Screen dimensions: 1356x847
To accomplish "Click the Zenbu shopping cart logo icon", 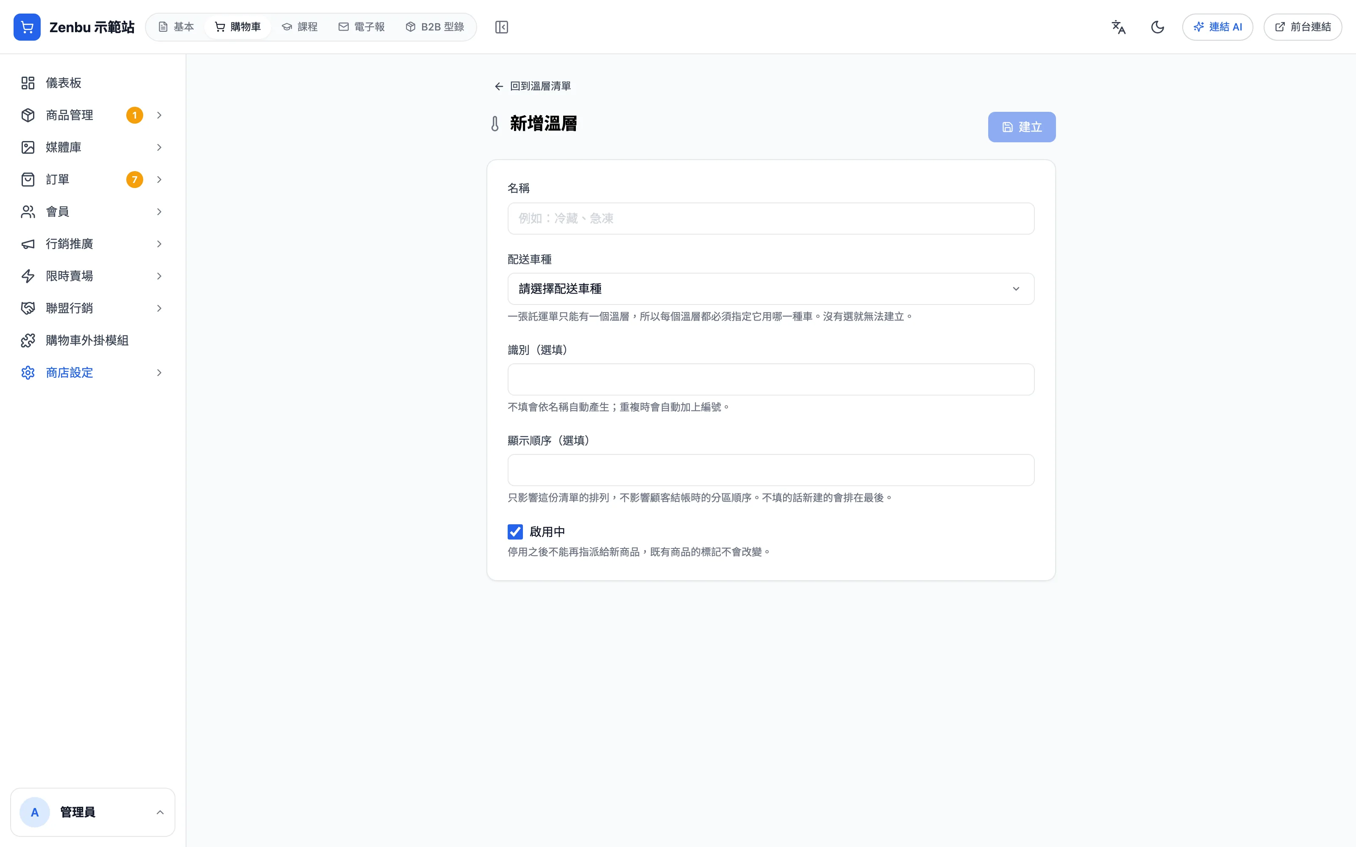I will coord(27,27).
